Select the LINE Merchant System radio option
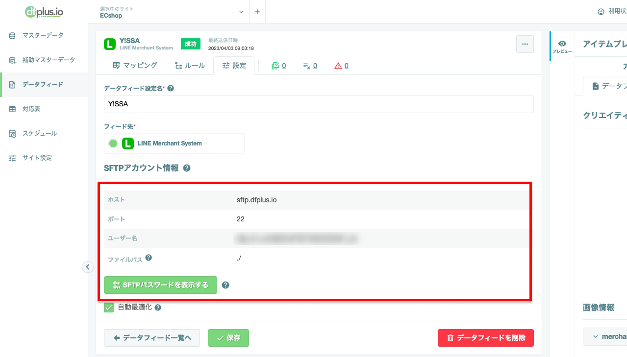 (x=113, y=143)
